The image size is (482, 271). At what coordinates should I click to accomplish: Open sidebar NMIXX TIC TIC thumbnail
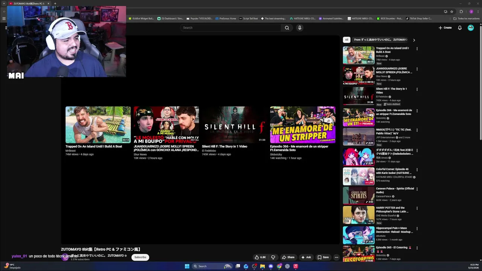tap(358, 137)
